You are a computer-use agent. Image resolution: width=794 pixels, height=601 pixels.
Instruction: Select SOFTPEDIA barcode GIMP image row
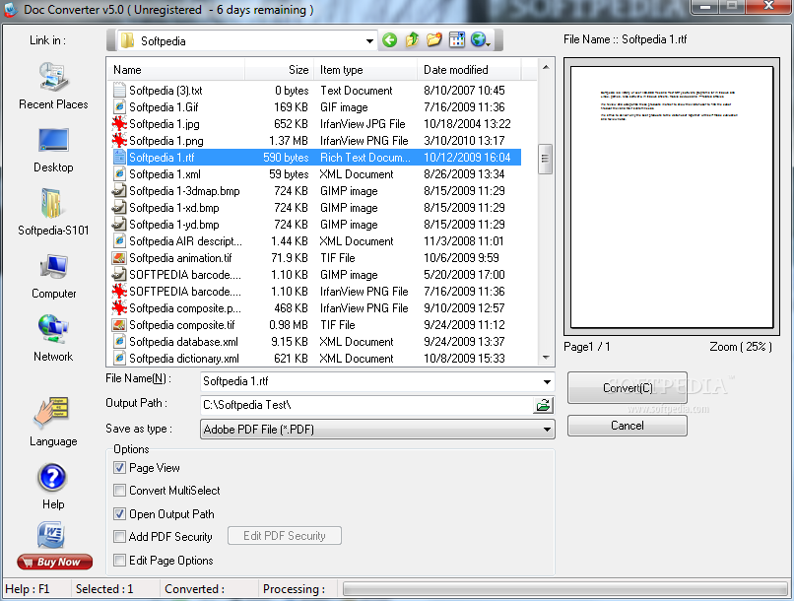tap(316, 275)
